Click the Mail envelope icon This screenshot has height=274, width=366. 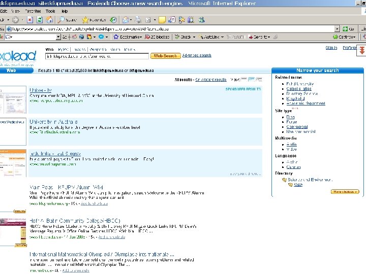point(126,20)
